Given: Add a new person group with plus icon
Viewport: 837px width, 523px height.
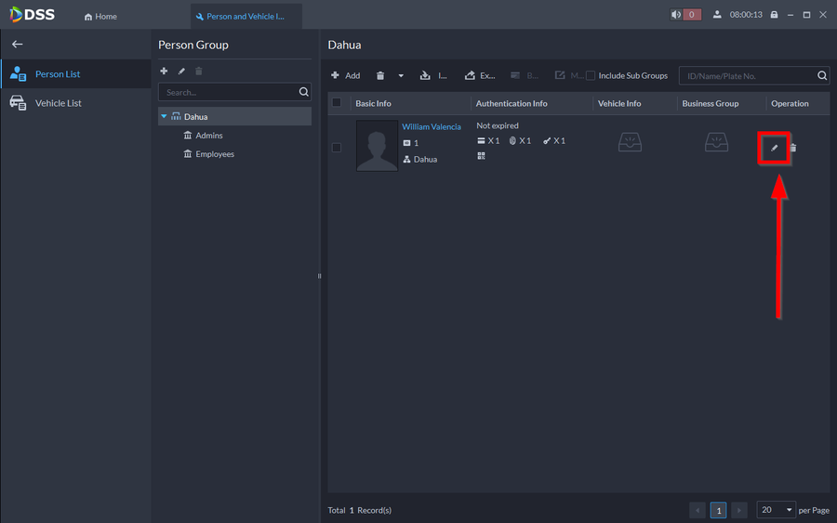Looking at the screenshot, I should [x=165, y=72].
